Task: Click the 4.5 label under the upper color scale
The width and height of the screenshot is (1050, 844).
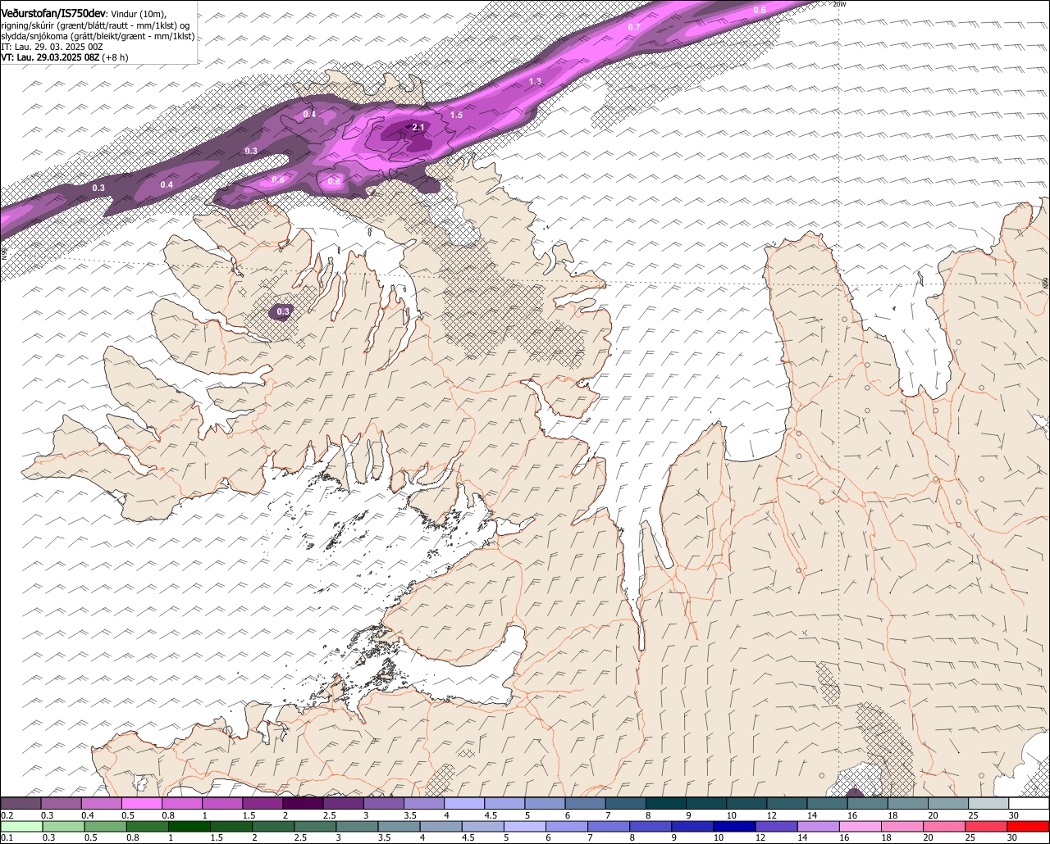Action: pos(491,815)
